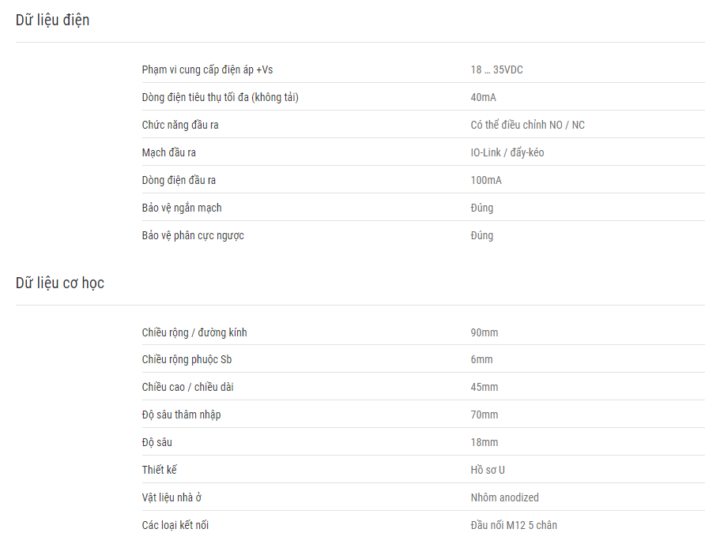Select the 'Phạm vi cung cấp điện áp +Vs' label
This screenshot has height=544, width=705.
[x=207, y=69]
